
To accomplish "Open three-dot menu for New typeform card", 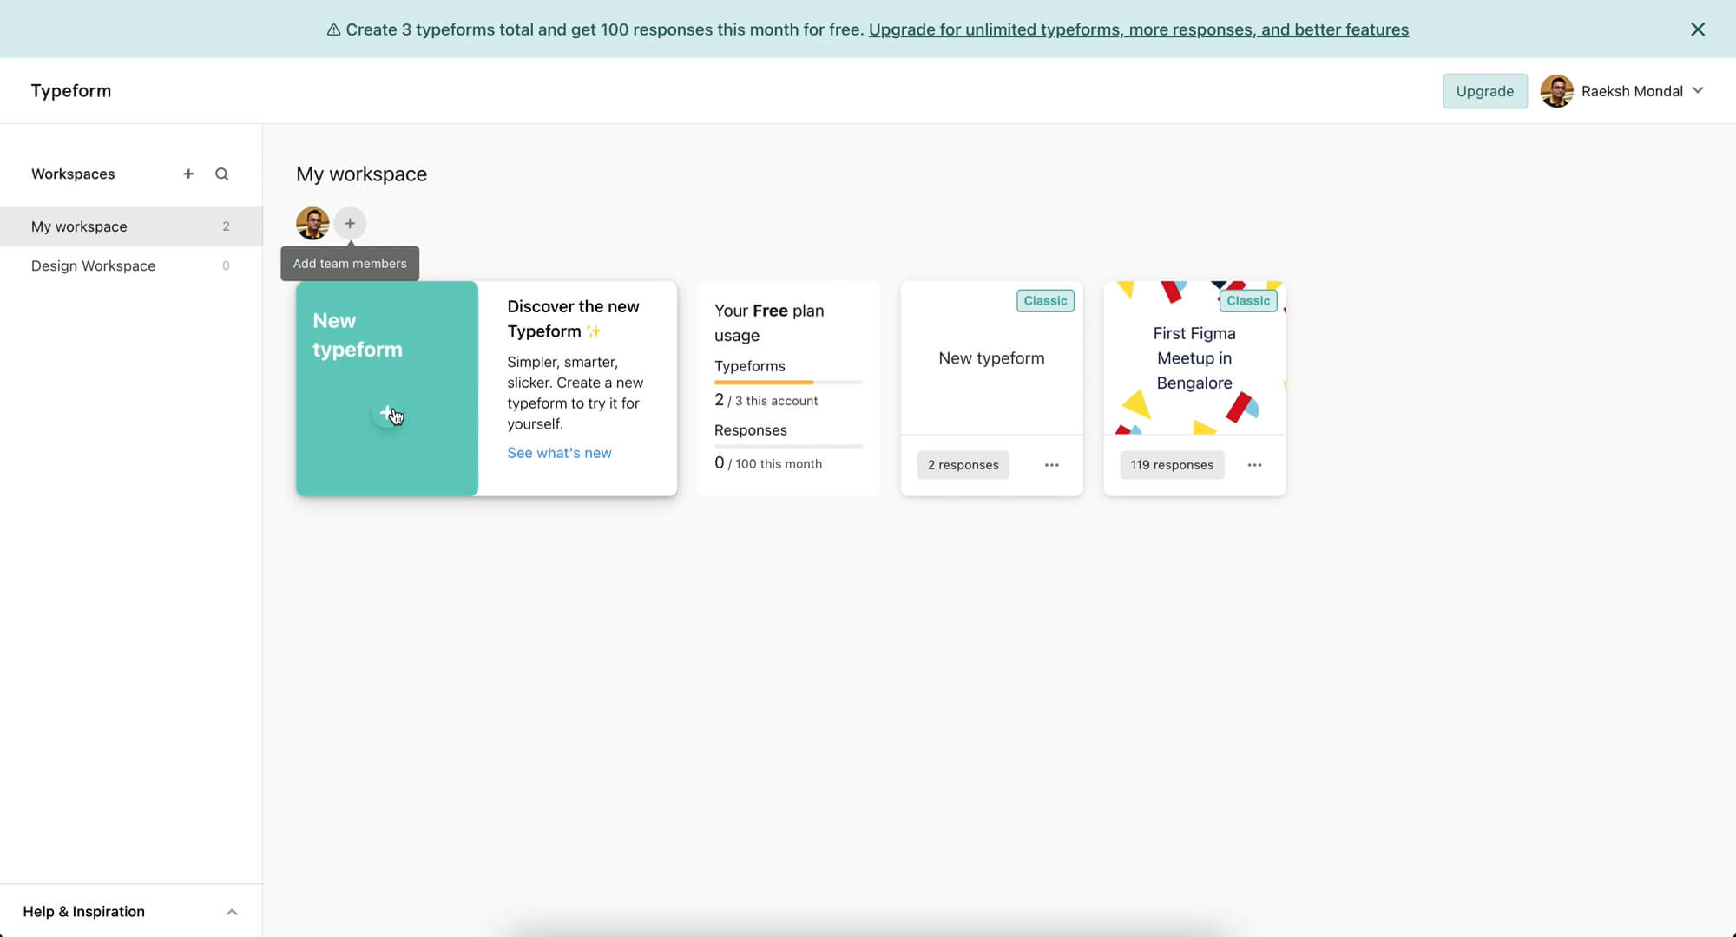I will (1052, 465).
